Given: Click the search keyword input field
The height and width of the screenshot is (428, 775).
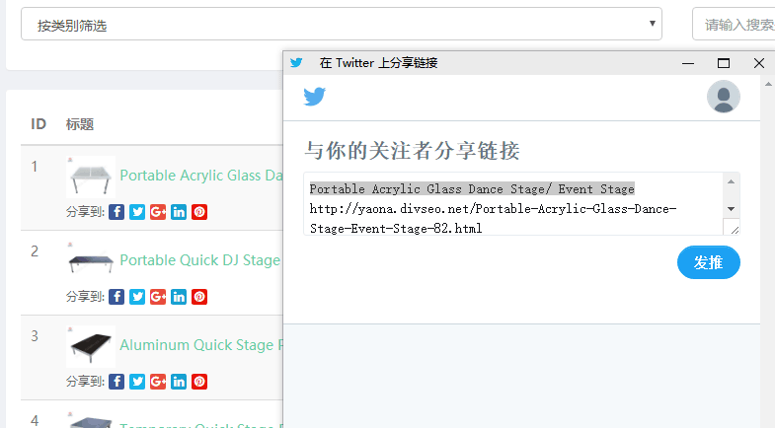Looking at the screenshot, I should [x=736, y=25].
